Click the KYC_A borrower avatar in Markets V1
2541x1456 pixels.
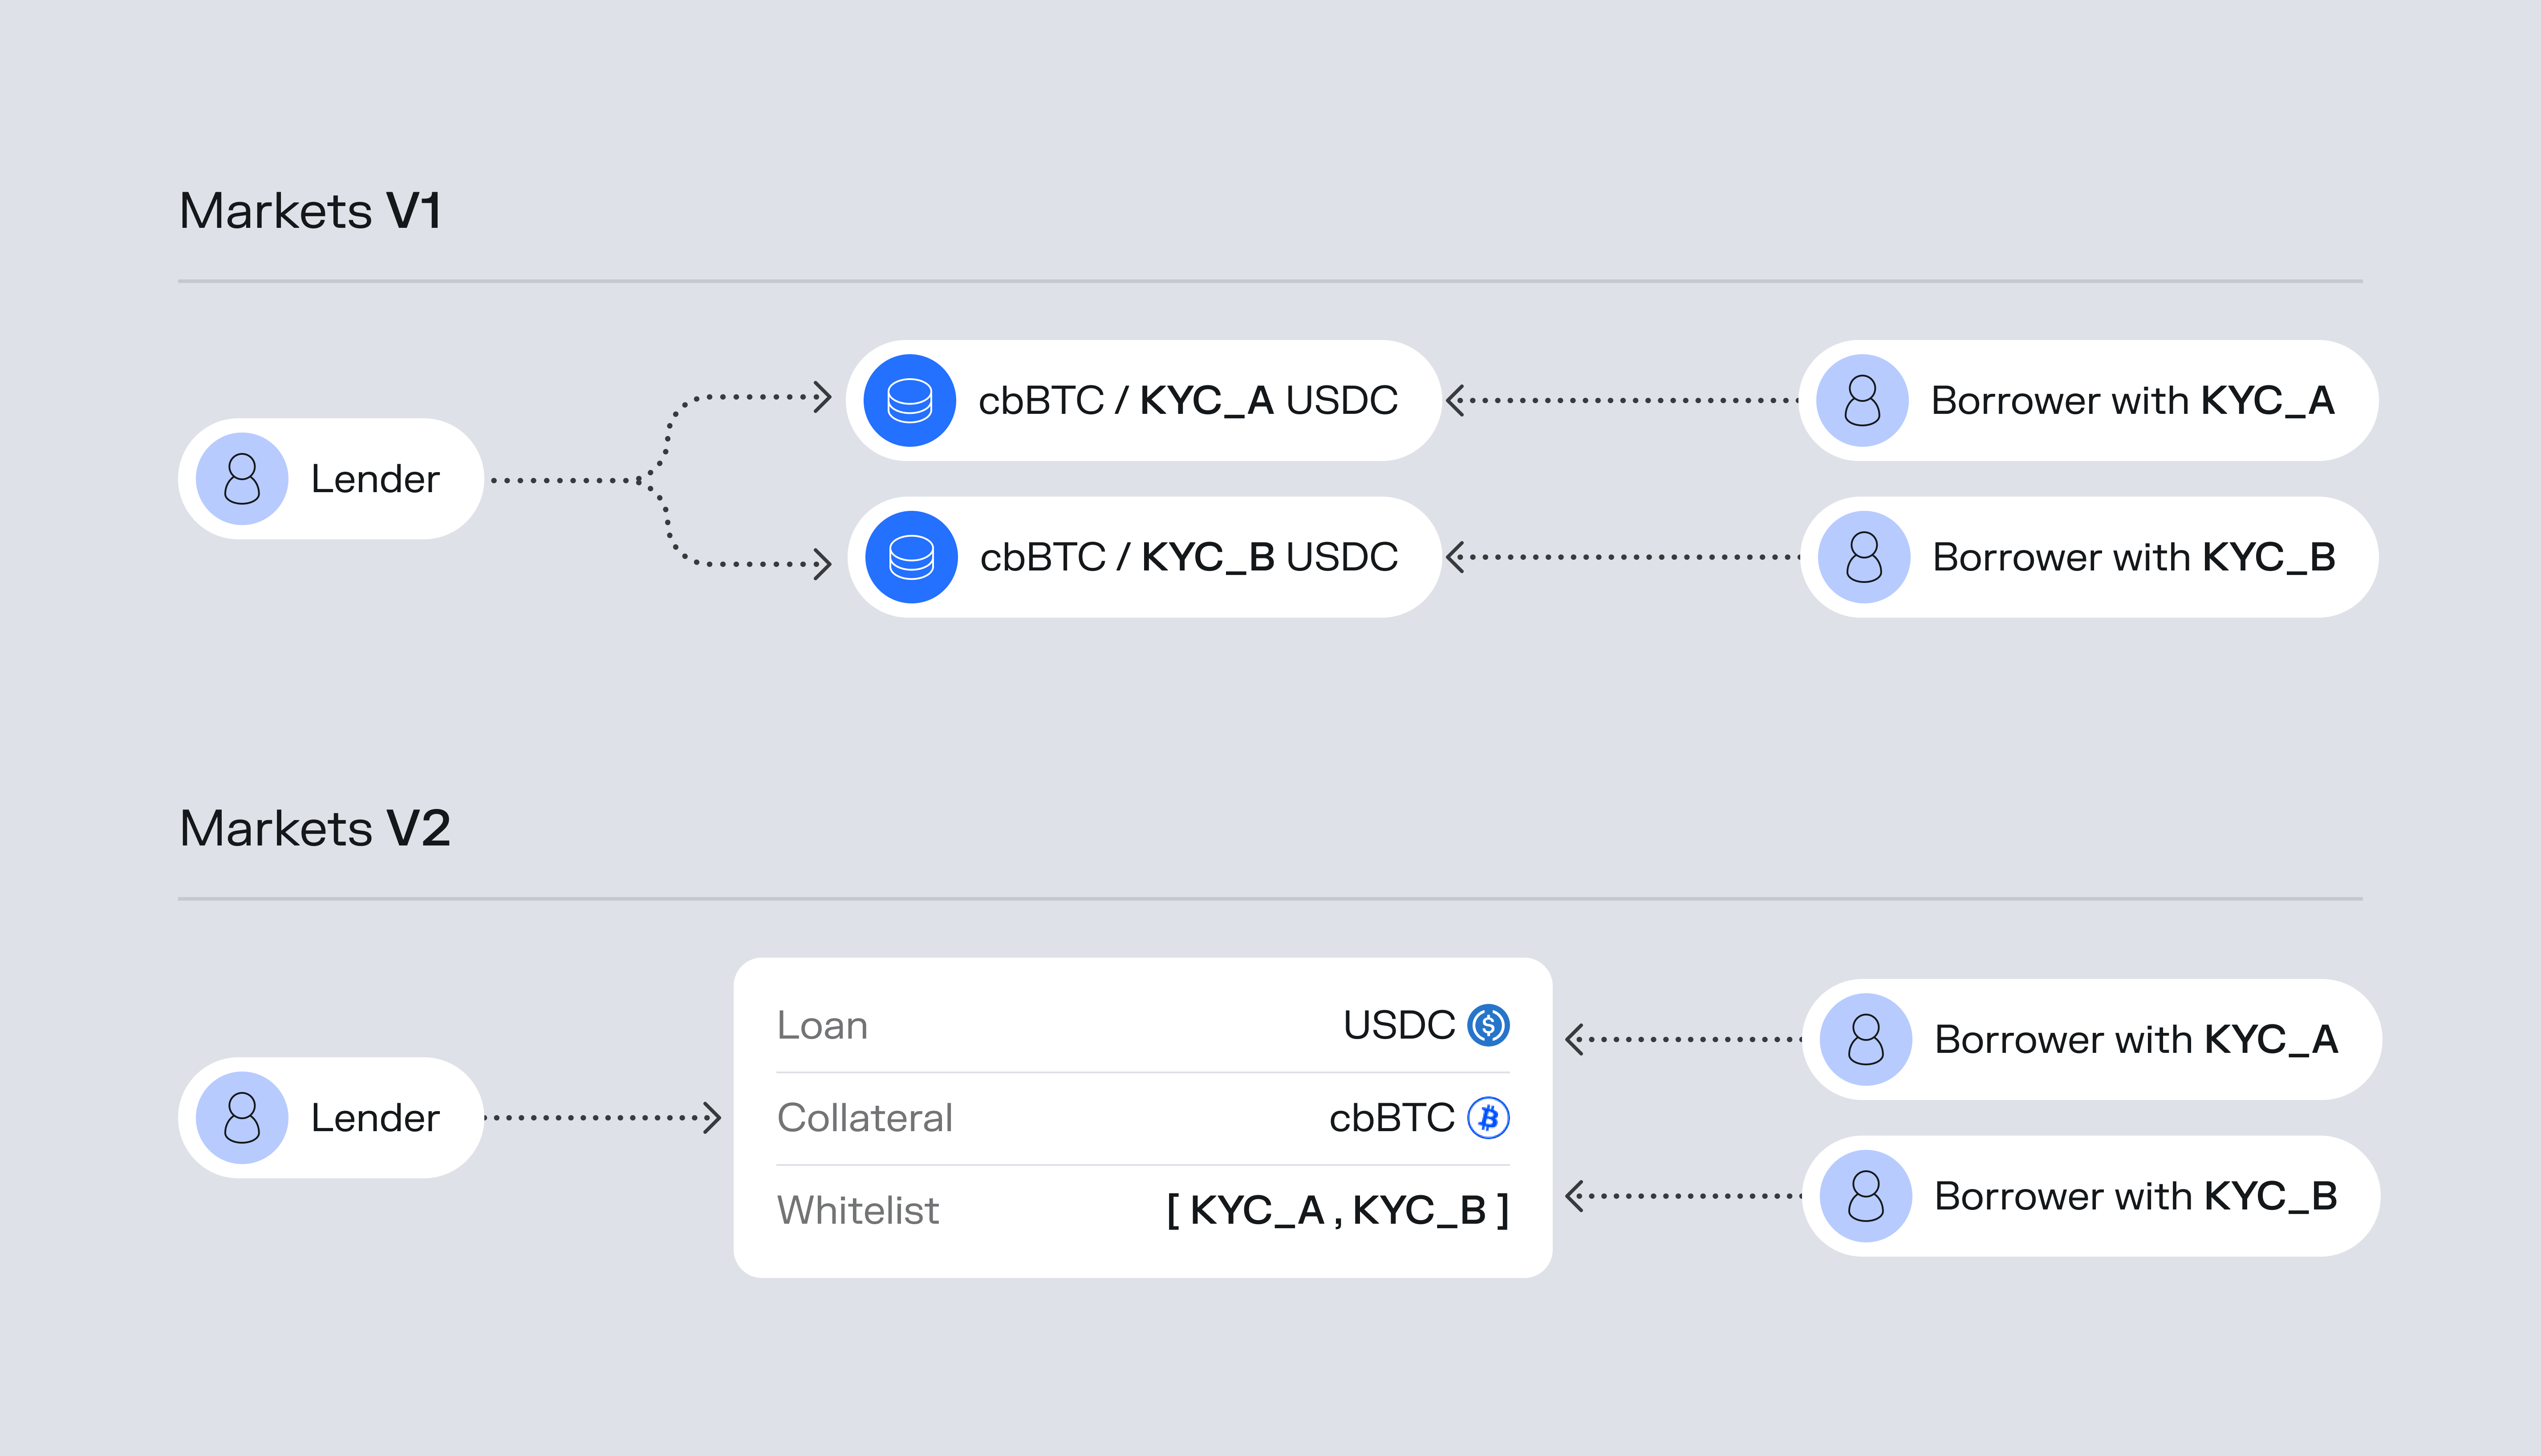(x=1862, y=401)
